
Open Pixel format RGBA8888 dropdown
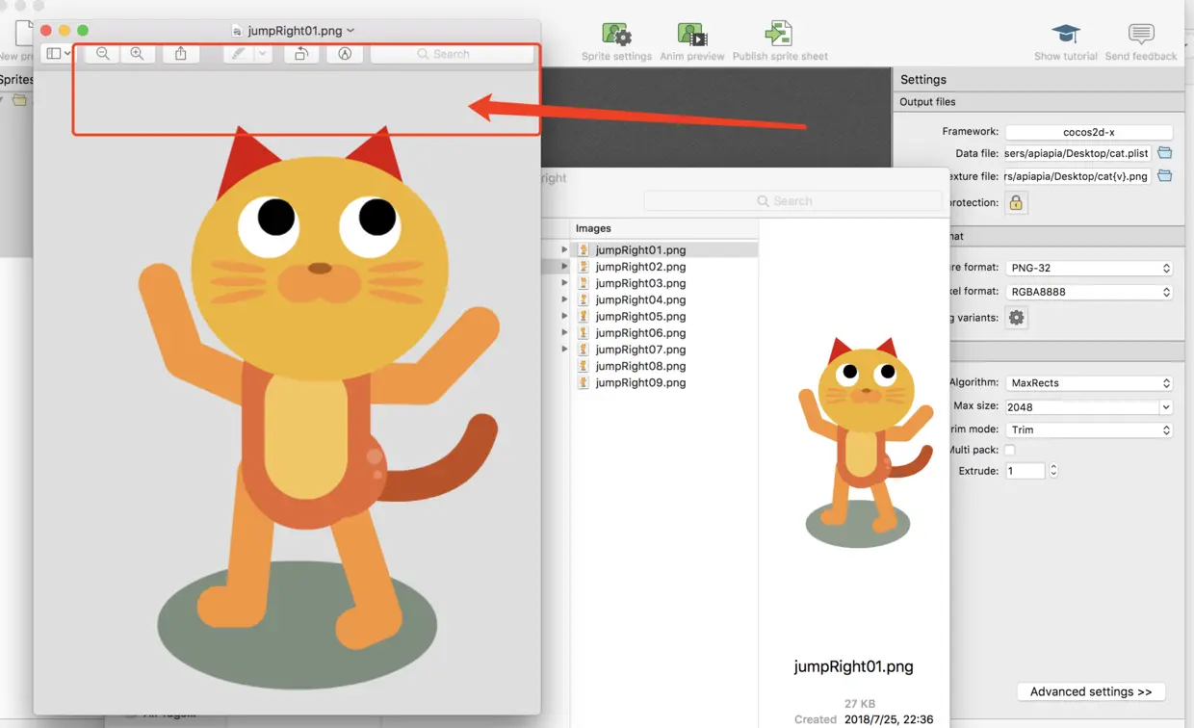pyautogui.click(x=1089, y=292)
